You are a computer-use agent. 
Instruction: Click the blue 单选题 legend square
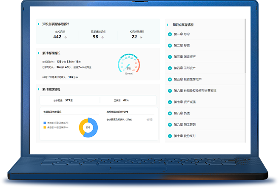point(44,123)
